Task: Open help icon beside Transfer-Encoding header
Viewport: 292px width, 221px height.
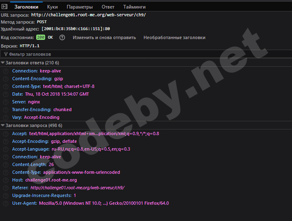Action: click(6, 110)
